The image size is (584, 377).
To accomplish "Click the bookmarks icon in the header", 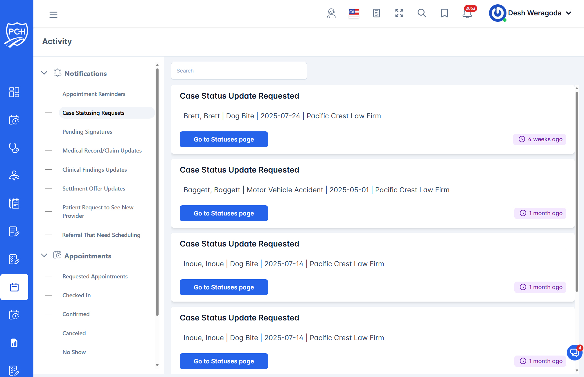I will pos(444,13).
